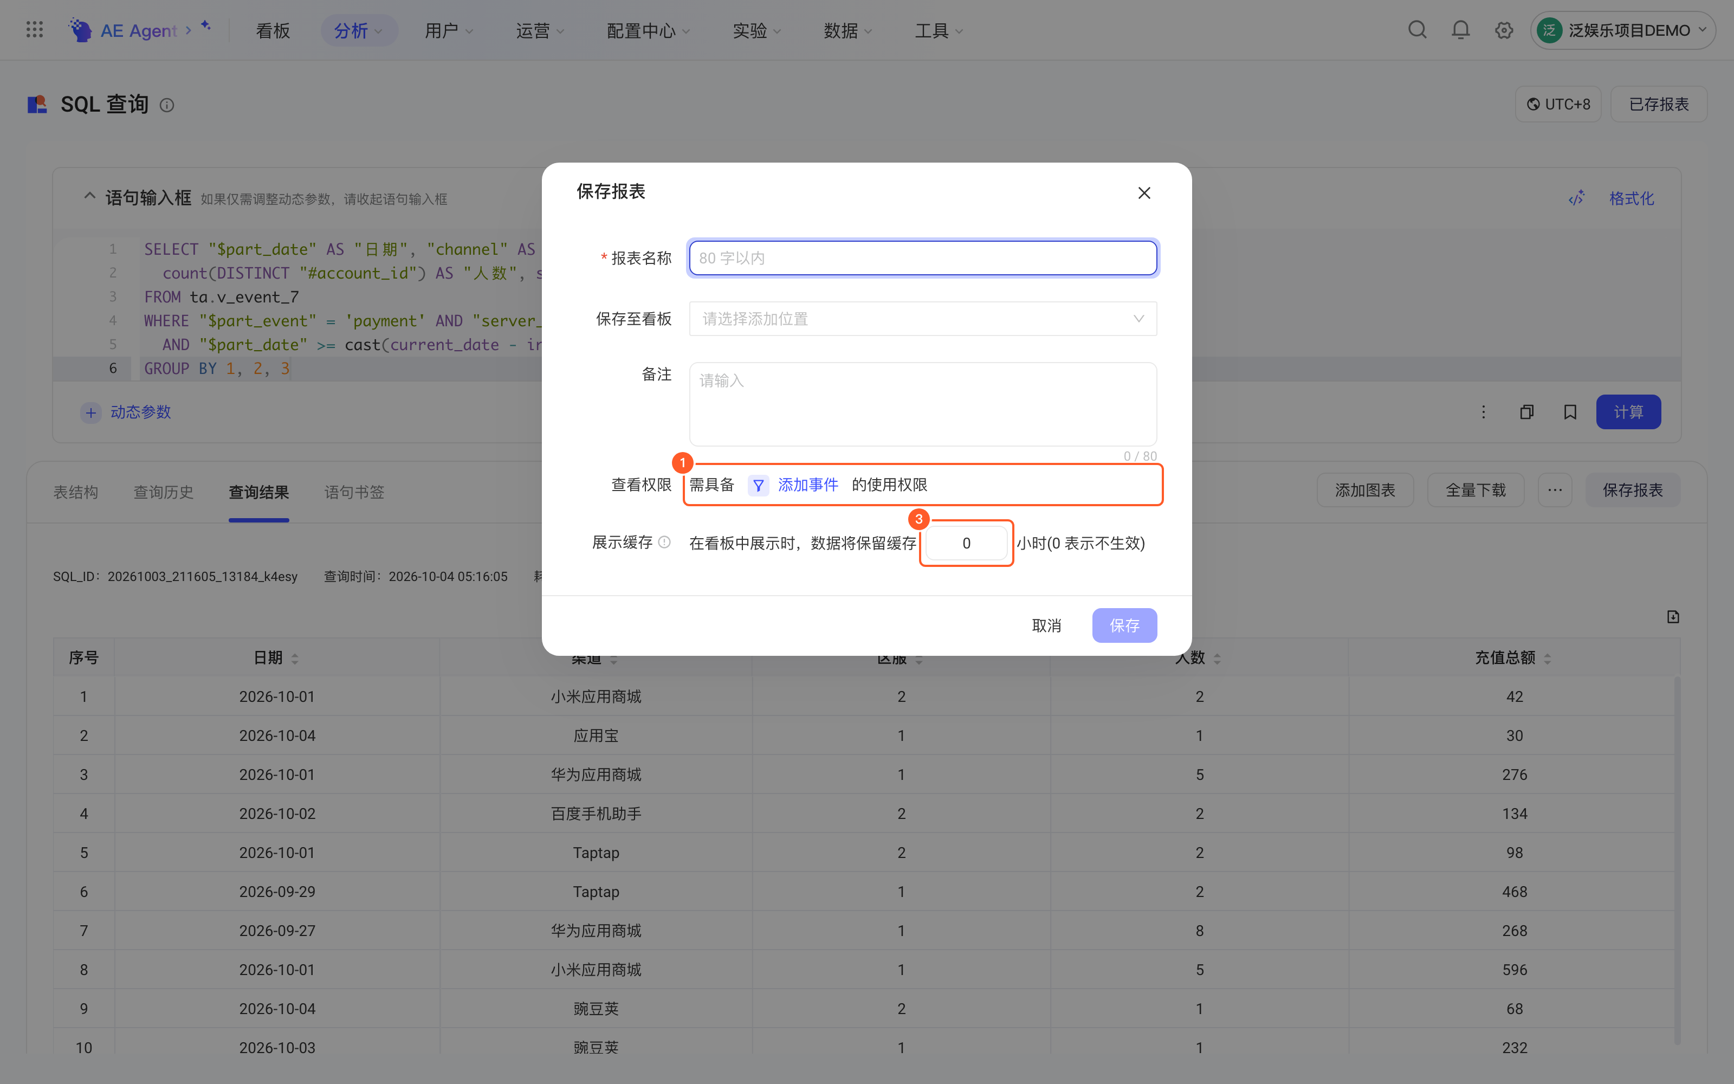The height and width of the screenshot is (1084, 1734).
Task: Open the apps grid launcher icon
Action: (x=34, y=30)
